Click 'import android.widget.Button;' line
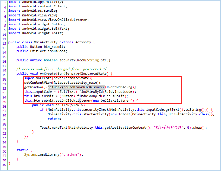221x171 pixels. (x=37, y=24)
